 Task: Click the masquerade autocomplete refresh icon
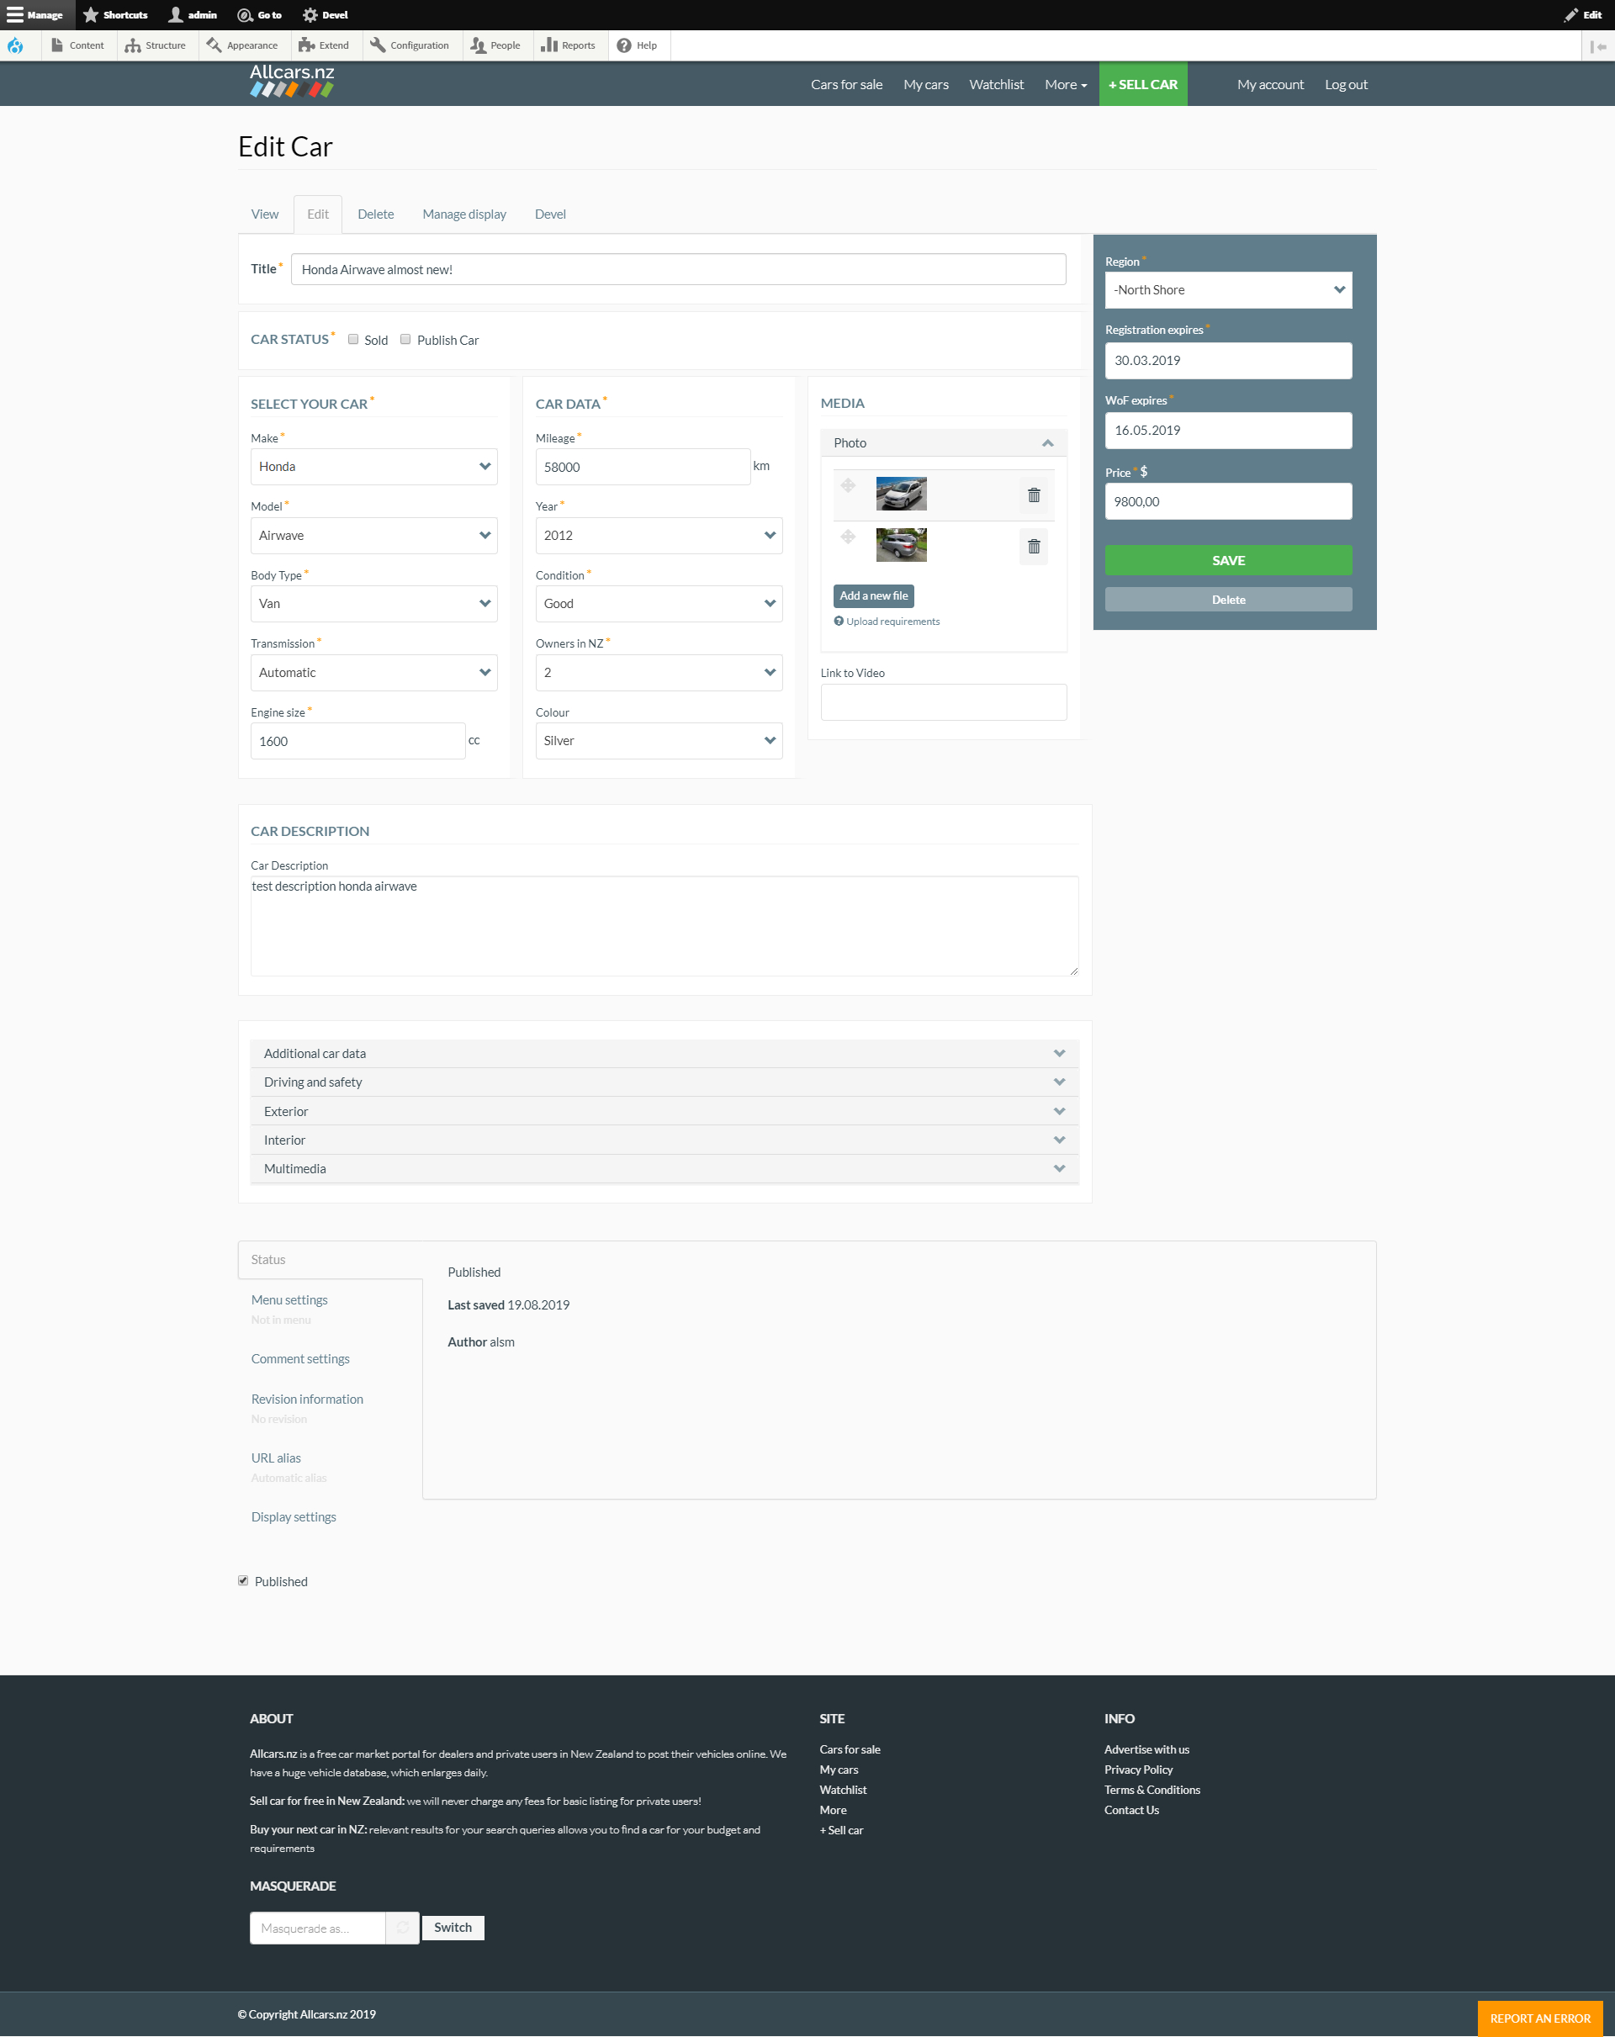pos(403,1928)
